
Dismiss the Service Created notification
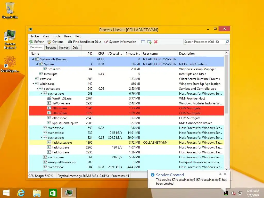click(x=225, y=174)
